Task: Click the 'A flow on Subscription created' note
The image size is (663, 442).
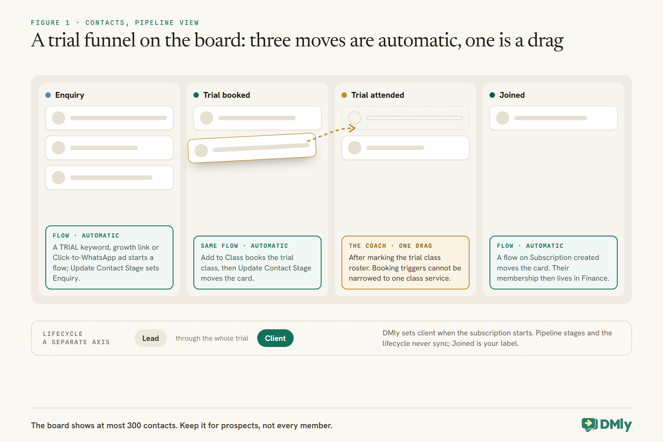Action: [x=553, y=262]
